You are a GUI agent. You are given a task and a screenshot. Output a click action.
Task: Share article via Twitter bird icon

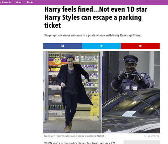pos(101,46)
